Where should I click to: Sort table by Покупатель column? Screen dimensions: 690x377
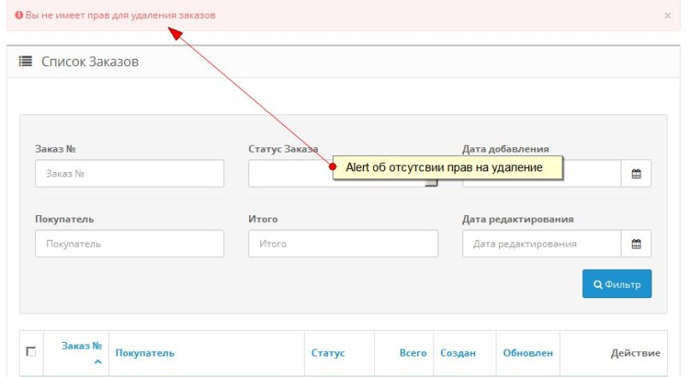(x=145, y=353)
